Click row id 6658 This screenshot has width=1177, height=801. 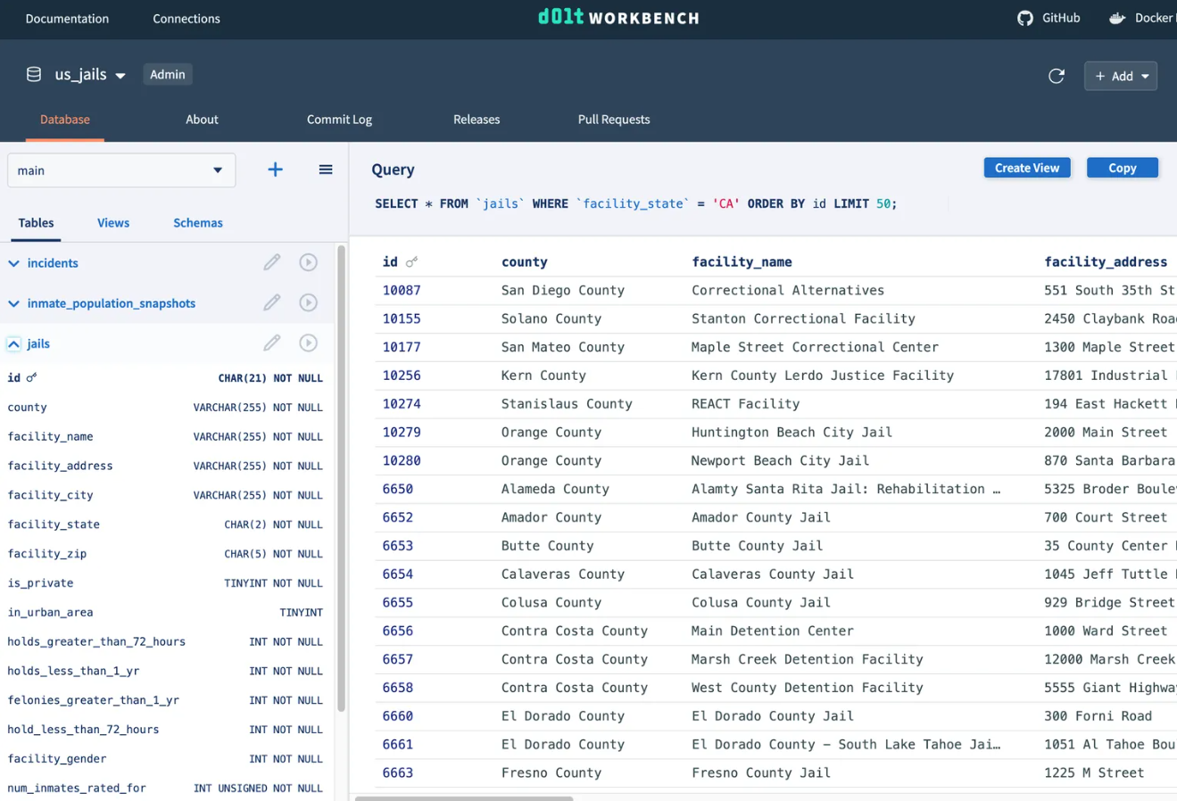pos(398,688)
